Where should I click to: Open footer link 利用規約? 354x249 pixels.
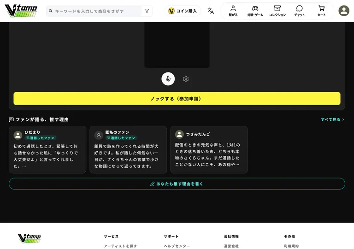point(291,246)
